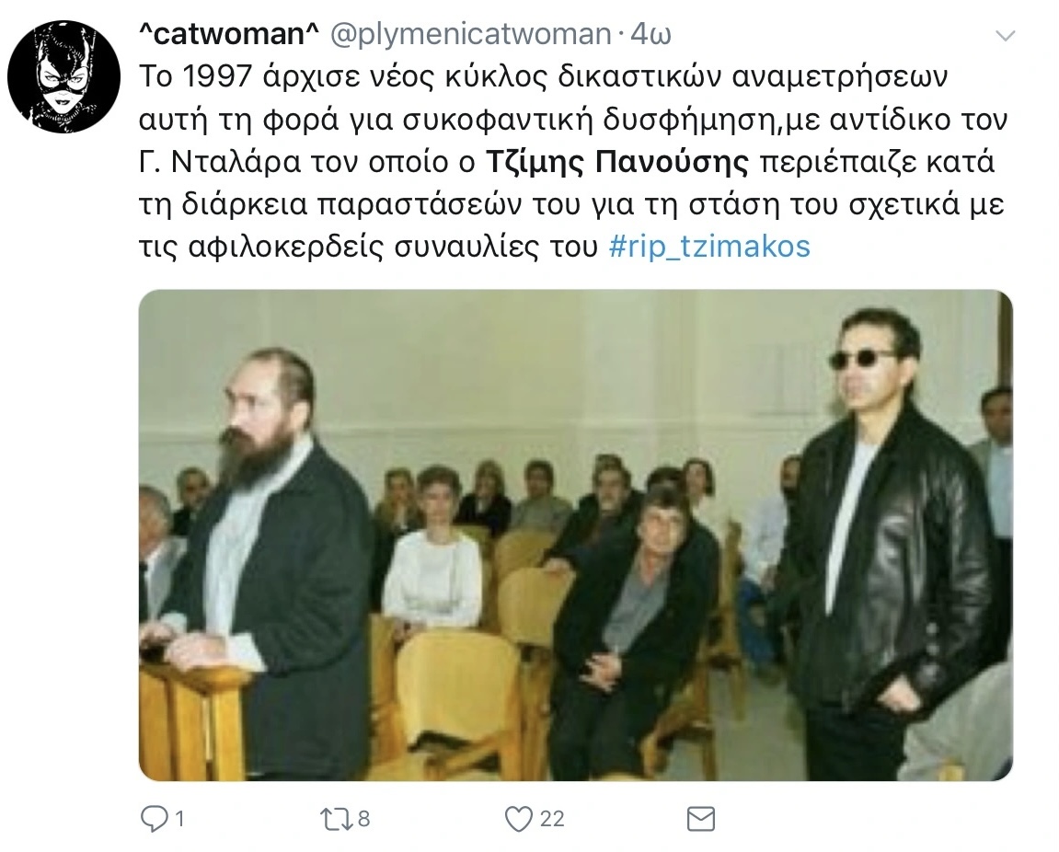View the like count of 22
The height and width of the screenshot is (852, 1059).
tap(552, 819)
